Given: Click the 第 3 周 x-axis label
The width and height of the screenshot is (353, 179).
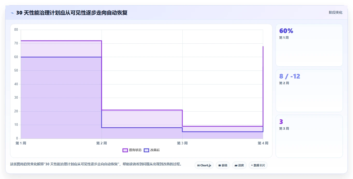Looking at the screenshot, I should click(x=182, y=143).
